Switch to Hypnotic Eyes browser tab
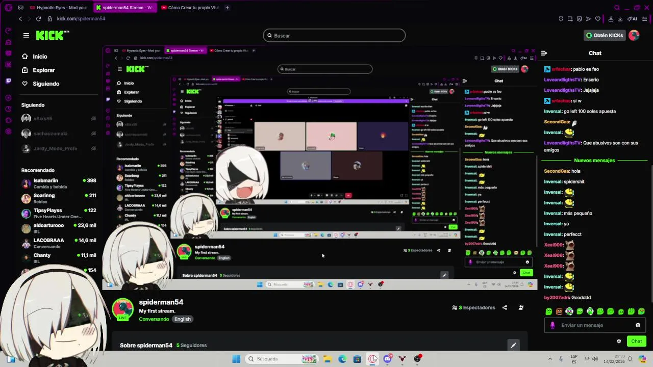This screenshot has width=653, height=367. 58,8
